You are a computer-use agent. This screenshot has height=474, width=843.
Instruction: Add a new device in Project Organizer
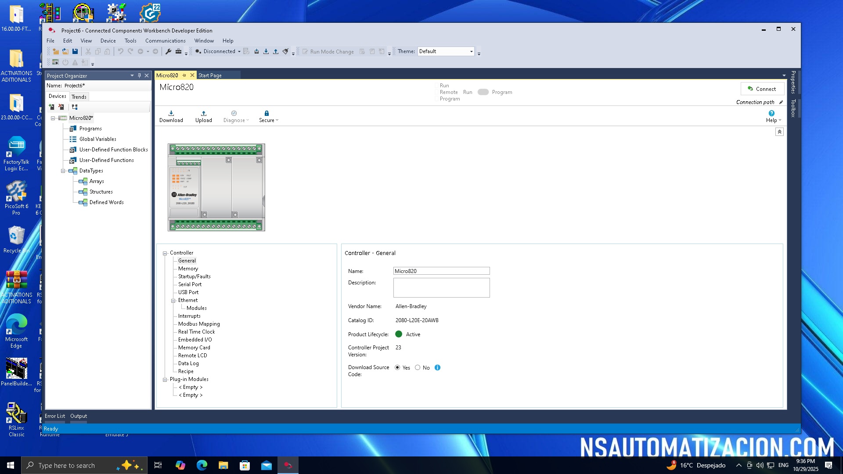point(51,107)
